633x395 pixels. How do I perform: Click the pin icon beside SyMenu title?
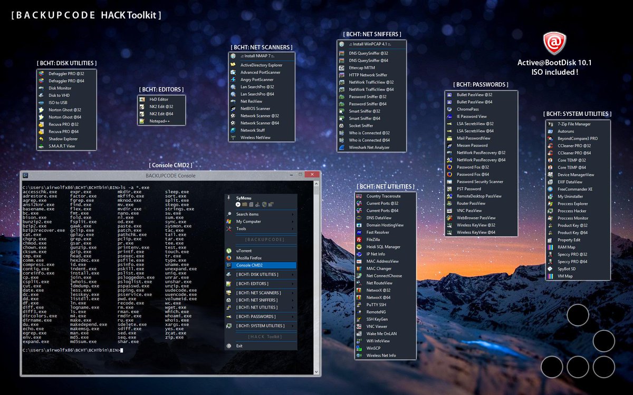229,197
